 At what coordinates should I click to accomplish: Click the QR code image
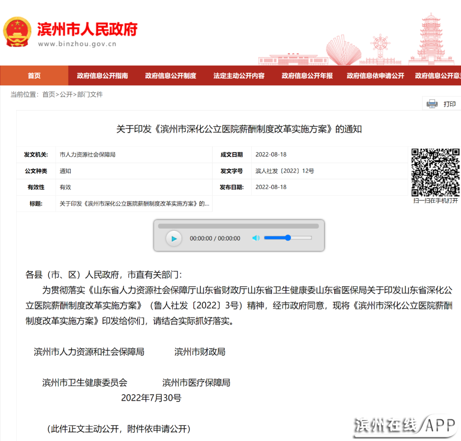point(435,172)
